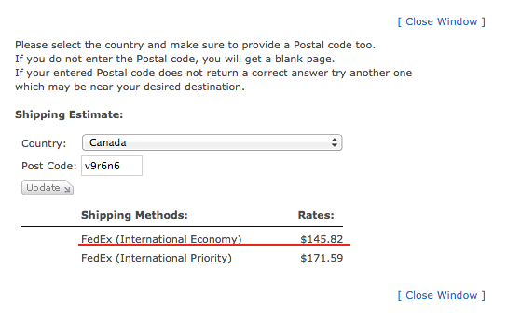Click the Post Code field label
The width and height of the screenshot is (507, 336).
pyautogui.click(x=48, y=166)
